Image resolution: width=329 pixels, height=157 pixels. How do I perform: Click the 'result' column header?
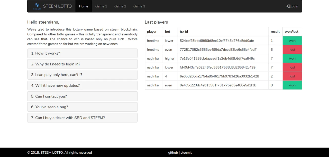tap(275, 32)
